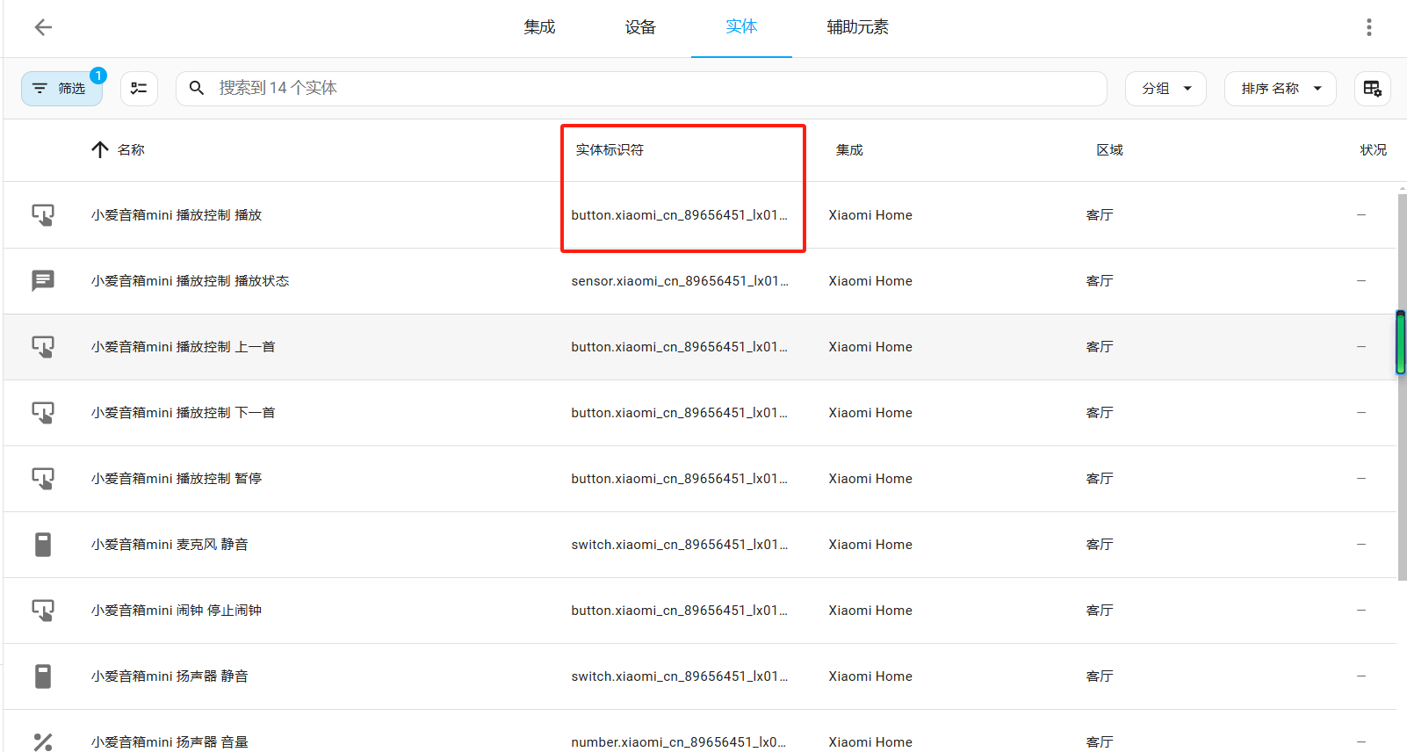Click button icon of 停止闹钟 row
The height and width of the screenshot is (752, 1407).
pos(43,611)
